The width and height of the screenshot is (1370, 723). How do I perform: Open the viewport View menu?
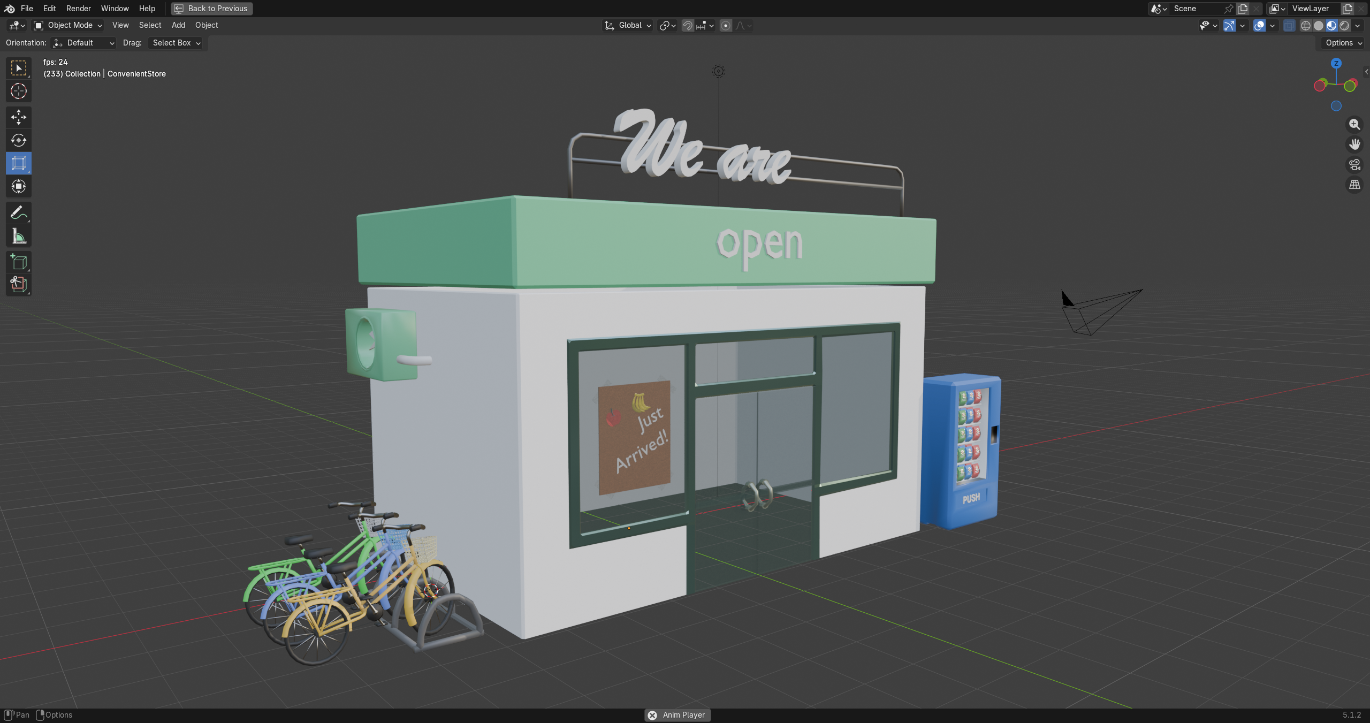[x=120, y=25]
